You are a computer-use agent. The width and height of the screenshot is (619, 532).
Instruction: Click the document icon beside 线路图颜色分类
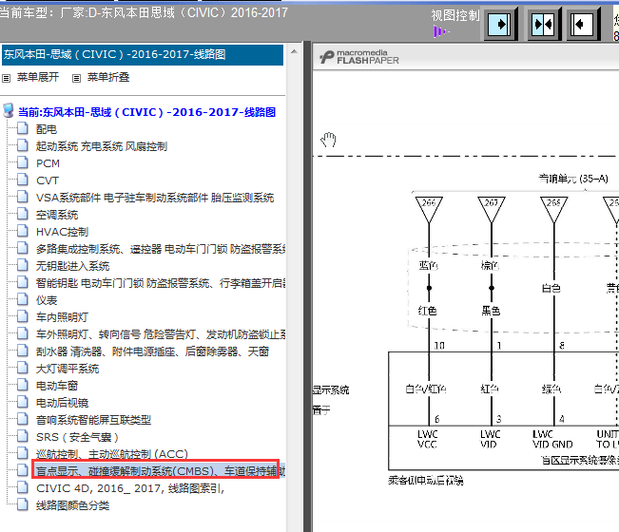point(23,504)
